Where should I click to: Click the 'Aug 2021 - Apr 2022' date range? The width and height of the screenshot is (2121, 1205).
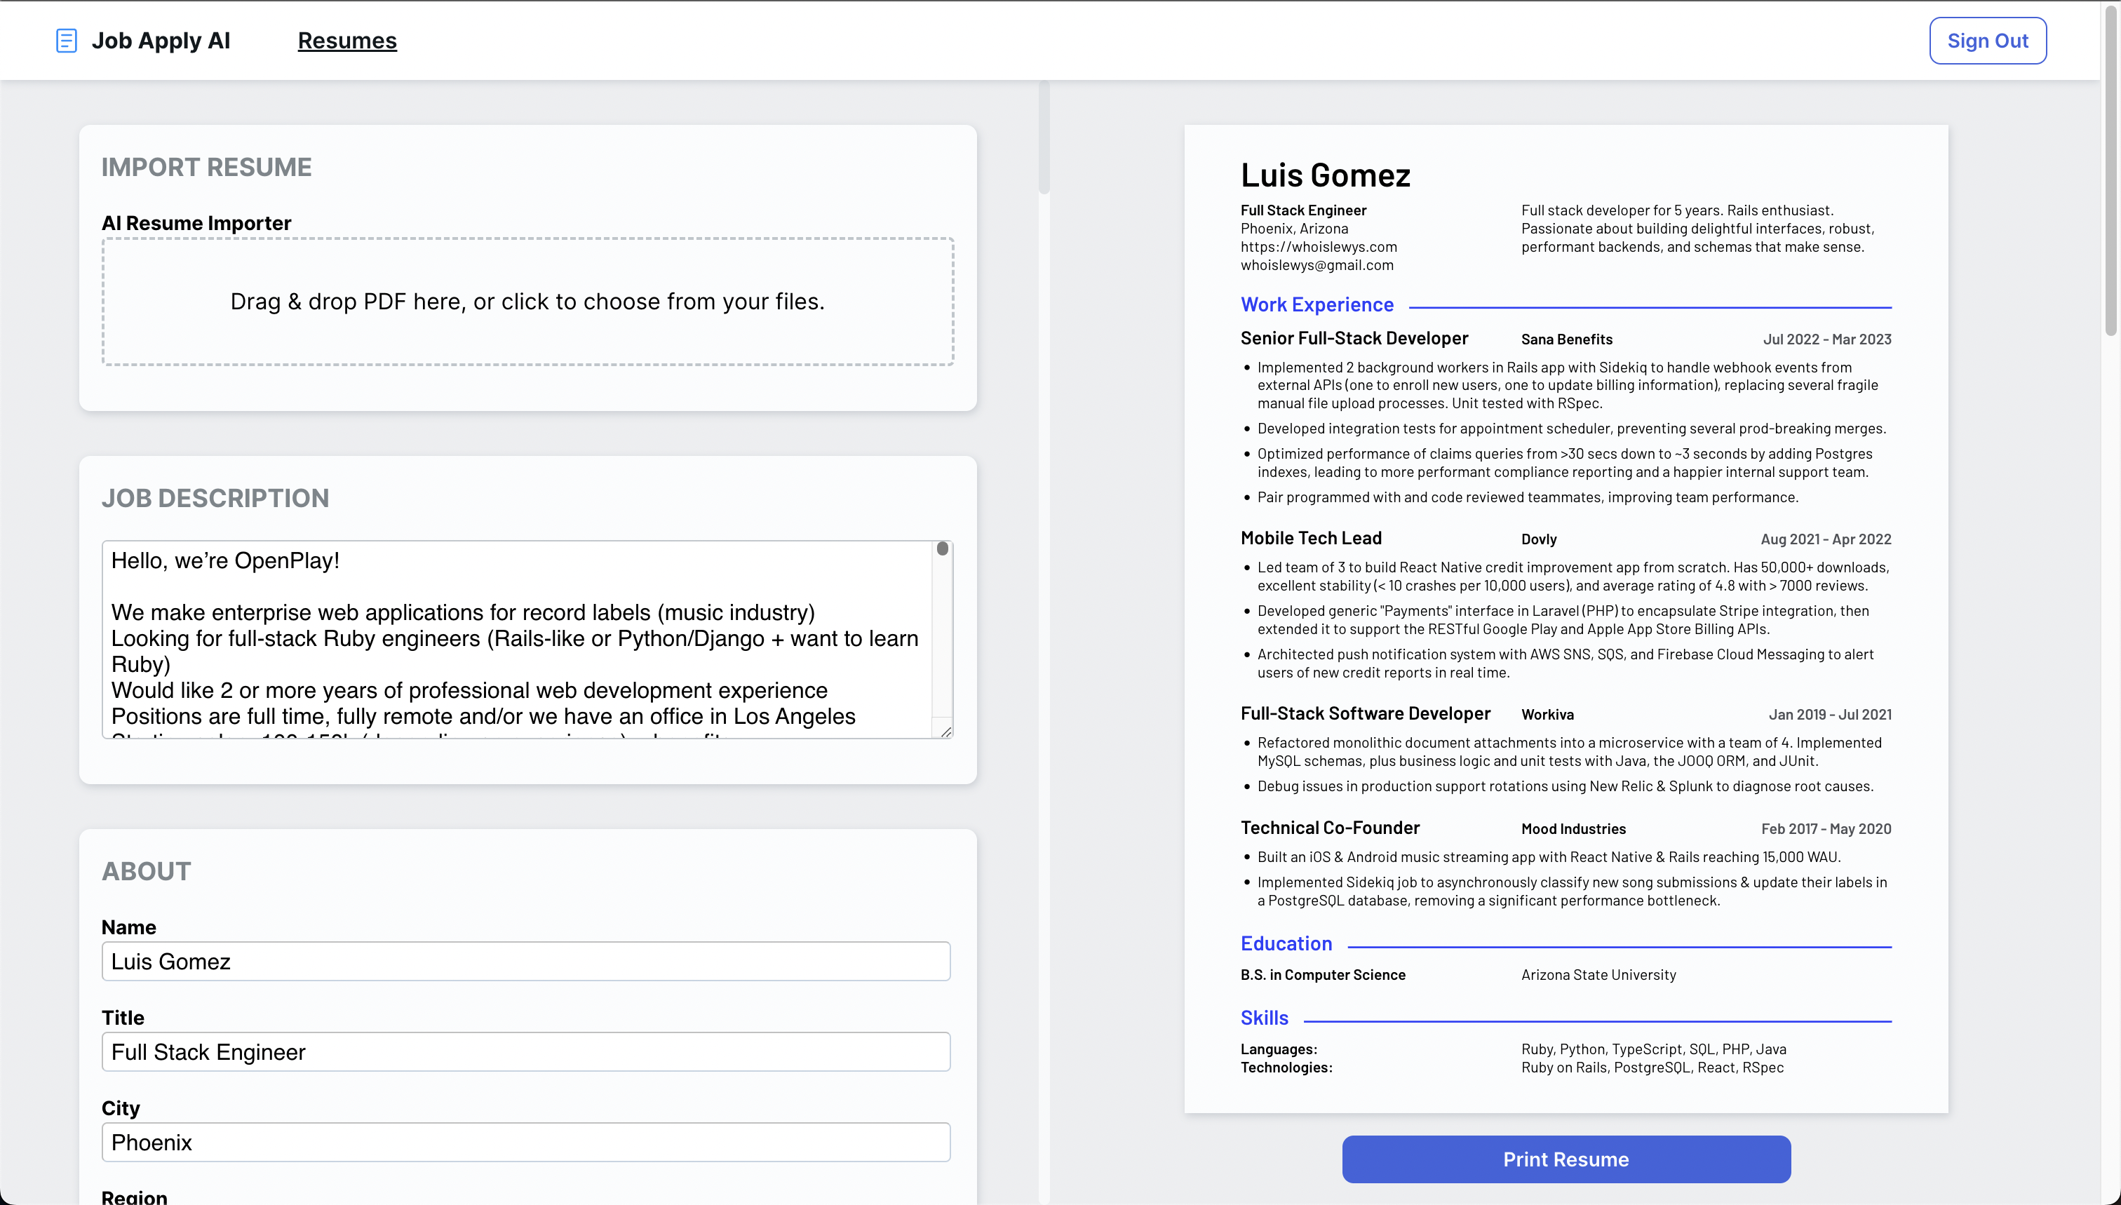tap(1826, 539)
